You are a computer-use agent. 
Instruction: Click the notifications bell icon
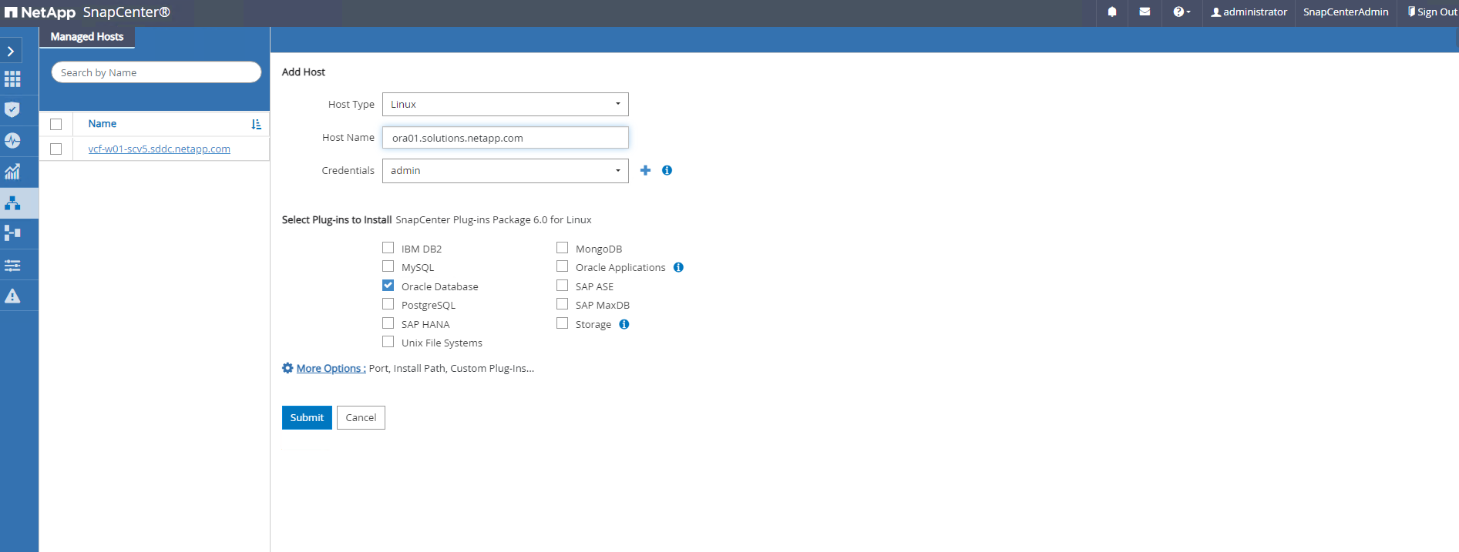pyautogui.click(x=1112, y=12)
